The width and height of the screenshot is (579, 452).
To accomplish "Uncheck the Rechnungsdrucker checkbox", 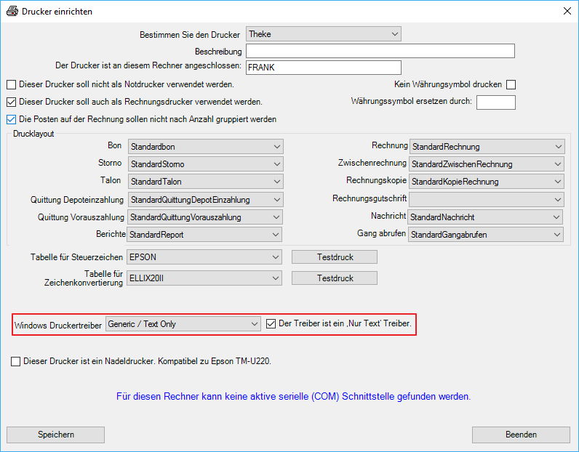I will [x=11, y=102].
